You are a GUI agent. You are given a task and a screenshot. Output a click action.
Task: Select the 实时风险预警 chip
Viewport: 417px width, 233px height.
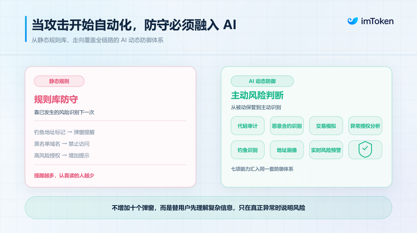(326, 150)
